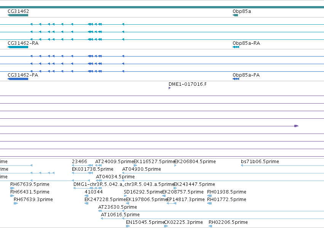Click the EK208757.5prime EST label
The image size is (324, 228).
coord(183,192)
